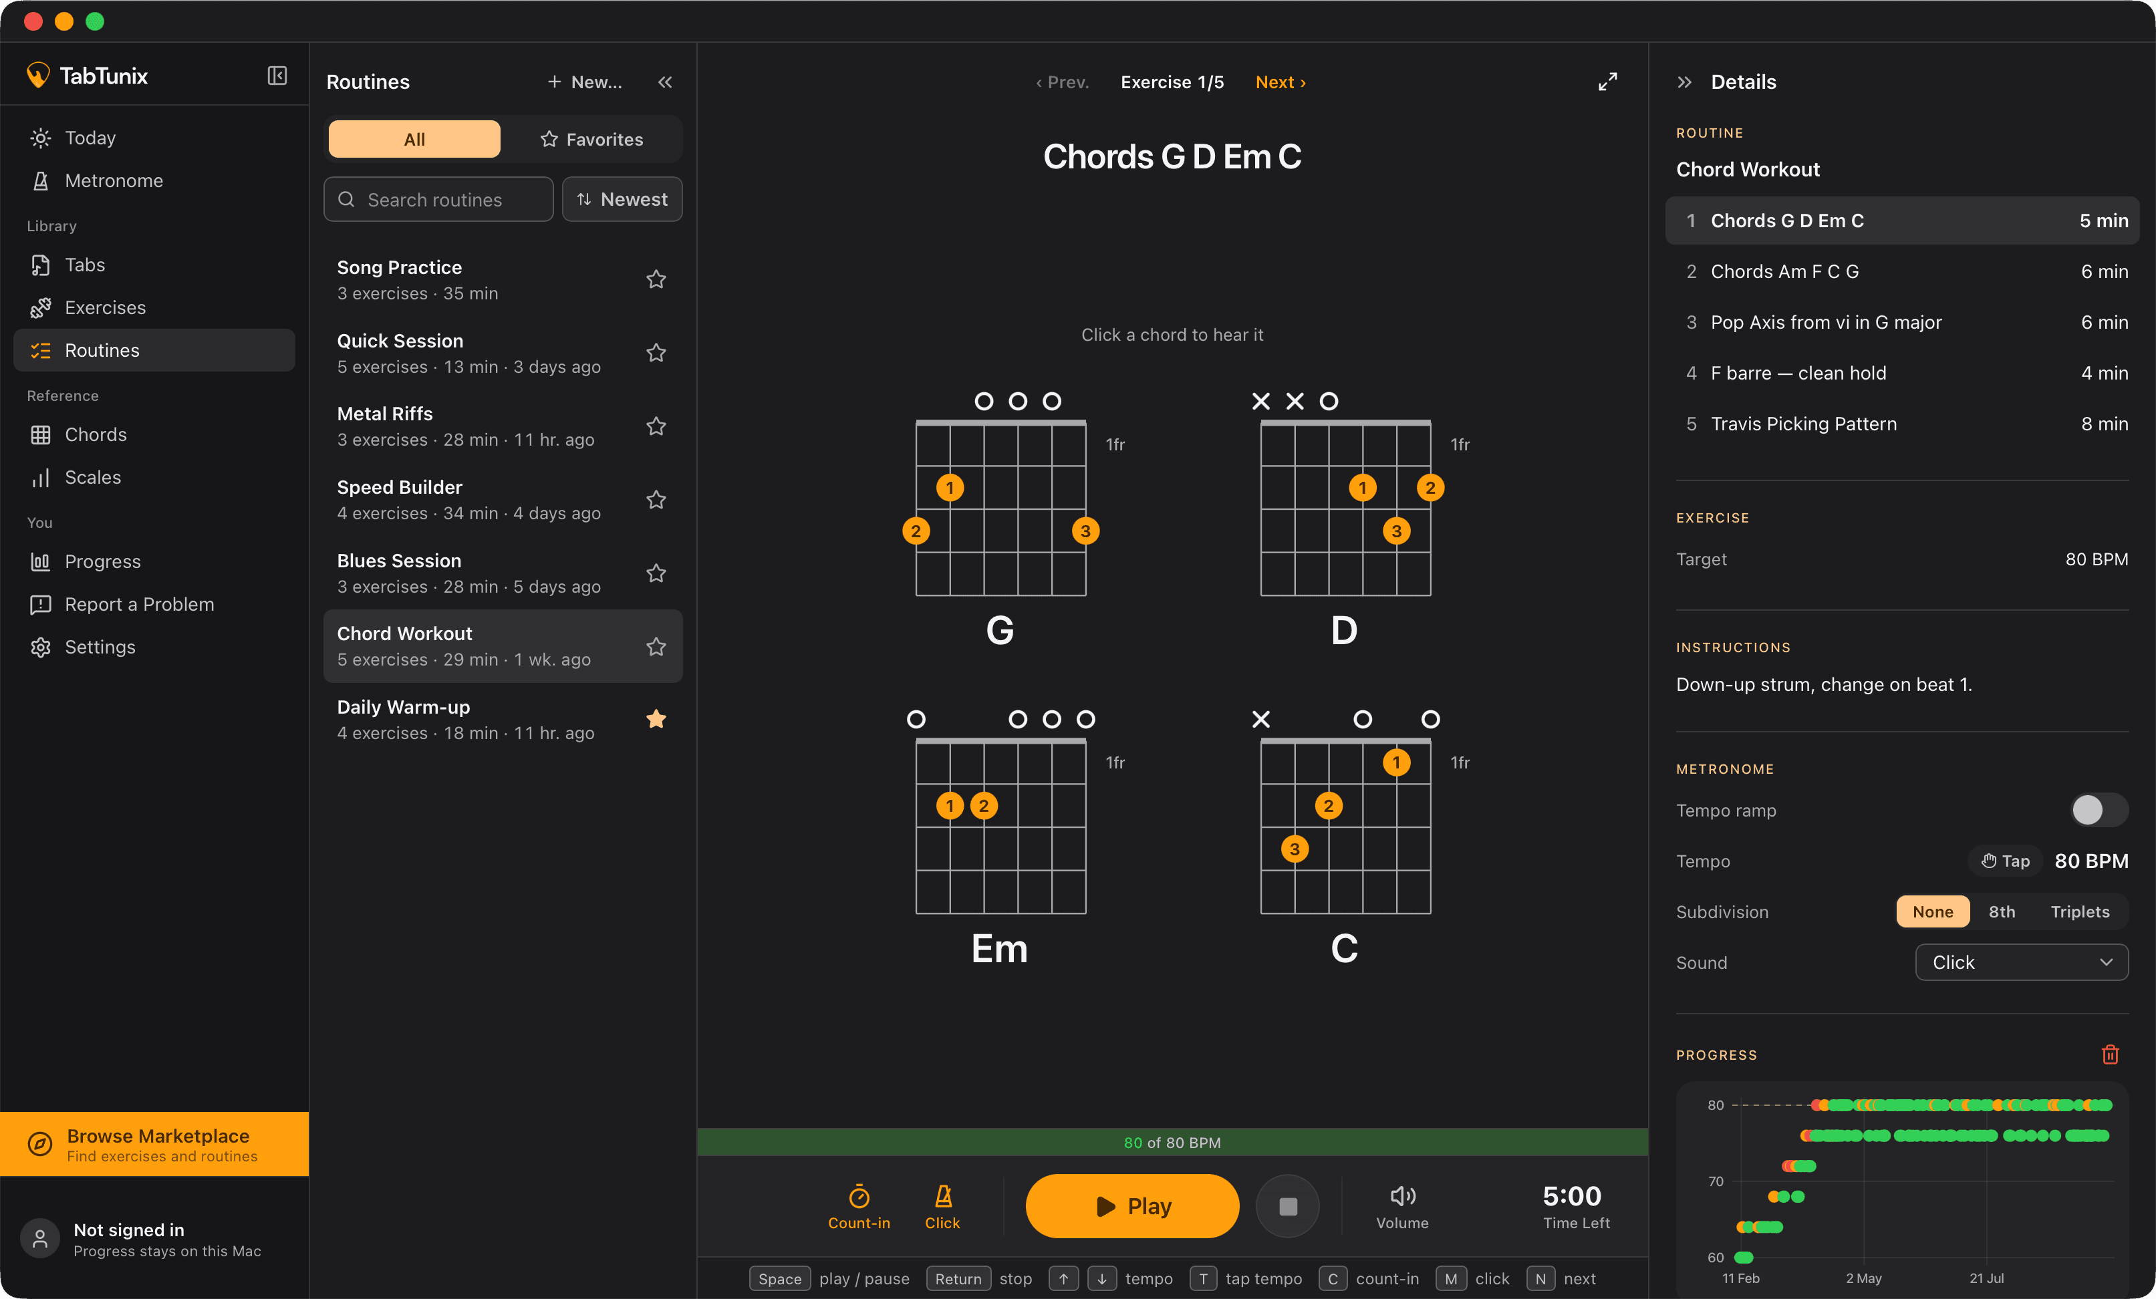Delete progress with the trash icon
Viewport: 2156px width, 1299px height.
pyautogui.click(x=2110, y=1054)
